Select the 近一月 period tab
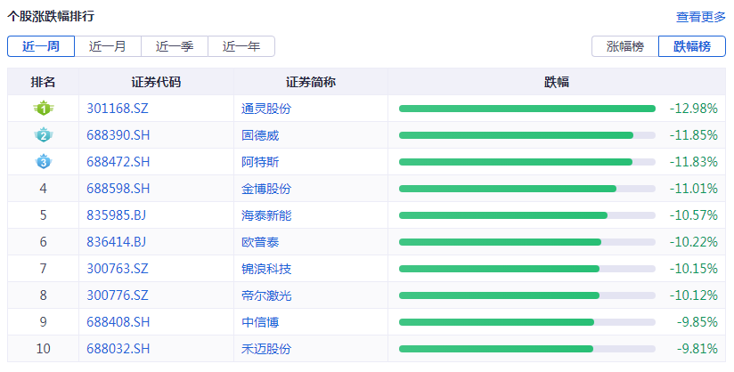 108,46
